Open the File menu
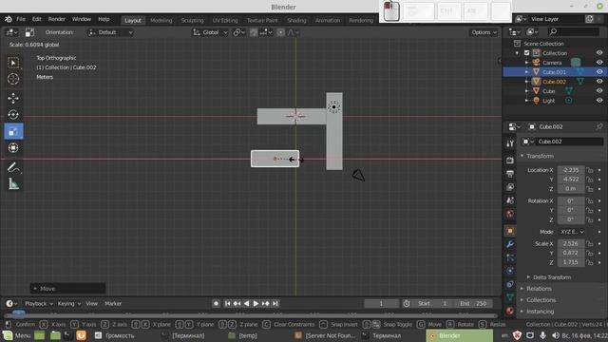Viewport: 608px width, 342px height. click(21, 19)
